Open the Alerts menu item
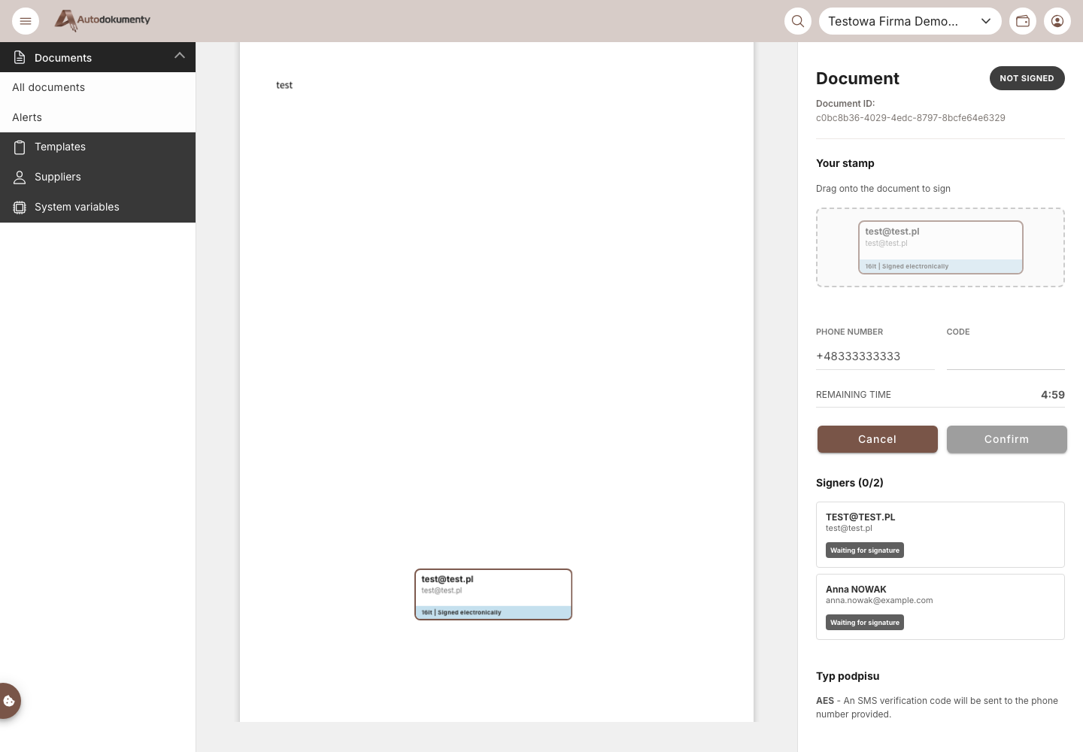 [98, 117]
